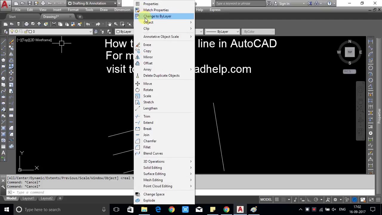This screenshot has width=382, height=215.
Task: Toggle snap mode in status bar
Action: pyautogui.click(x=283, y=199)
